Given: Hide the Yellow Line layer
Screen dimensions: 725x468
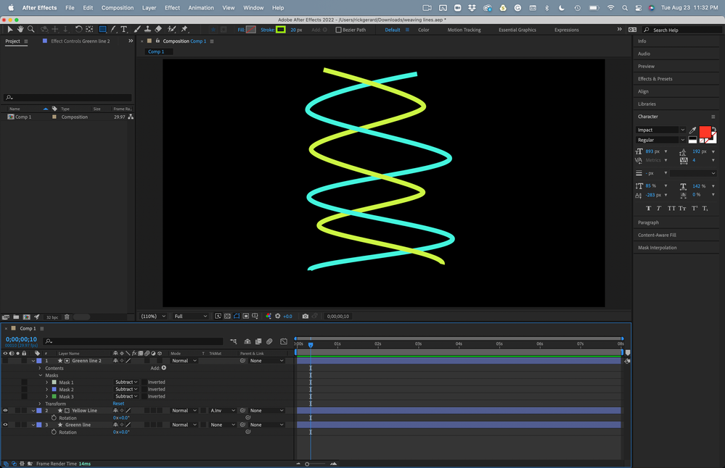Looking at the screenshot, I should pyautogui.click(x=5, y=411).
